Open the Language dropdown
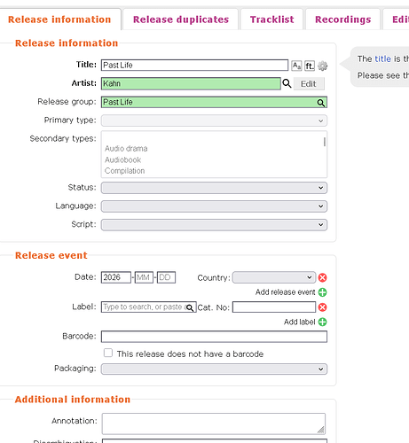 coord(214,206)
